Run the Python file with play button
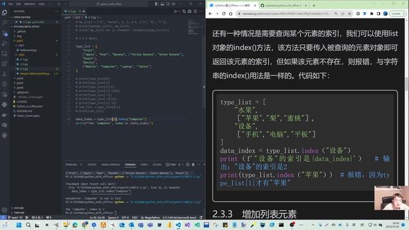This screenshot has height=230, width=409. [x=176, y=11]
